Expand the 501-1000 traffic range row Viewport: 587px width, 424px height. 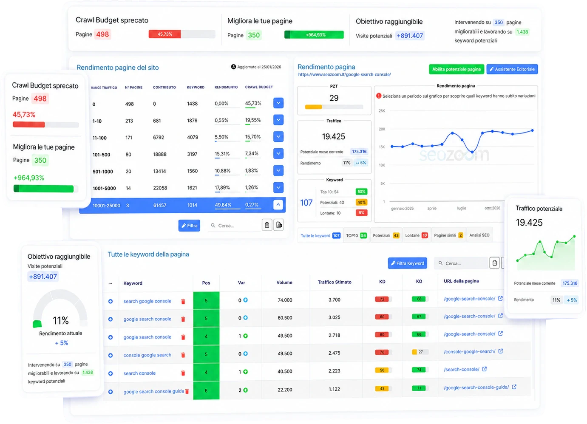[278, 170]
